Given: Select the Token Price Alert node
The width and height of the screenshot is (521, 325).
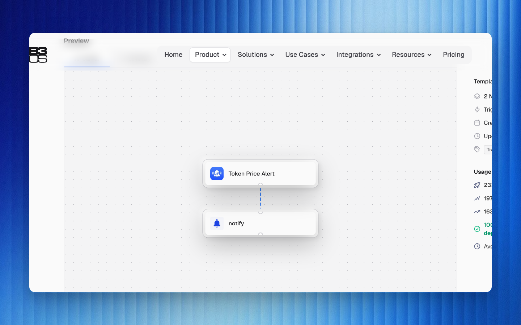Looking at the screenshot, I should click(260, 174).
